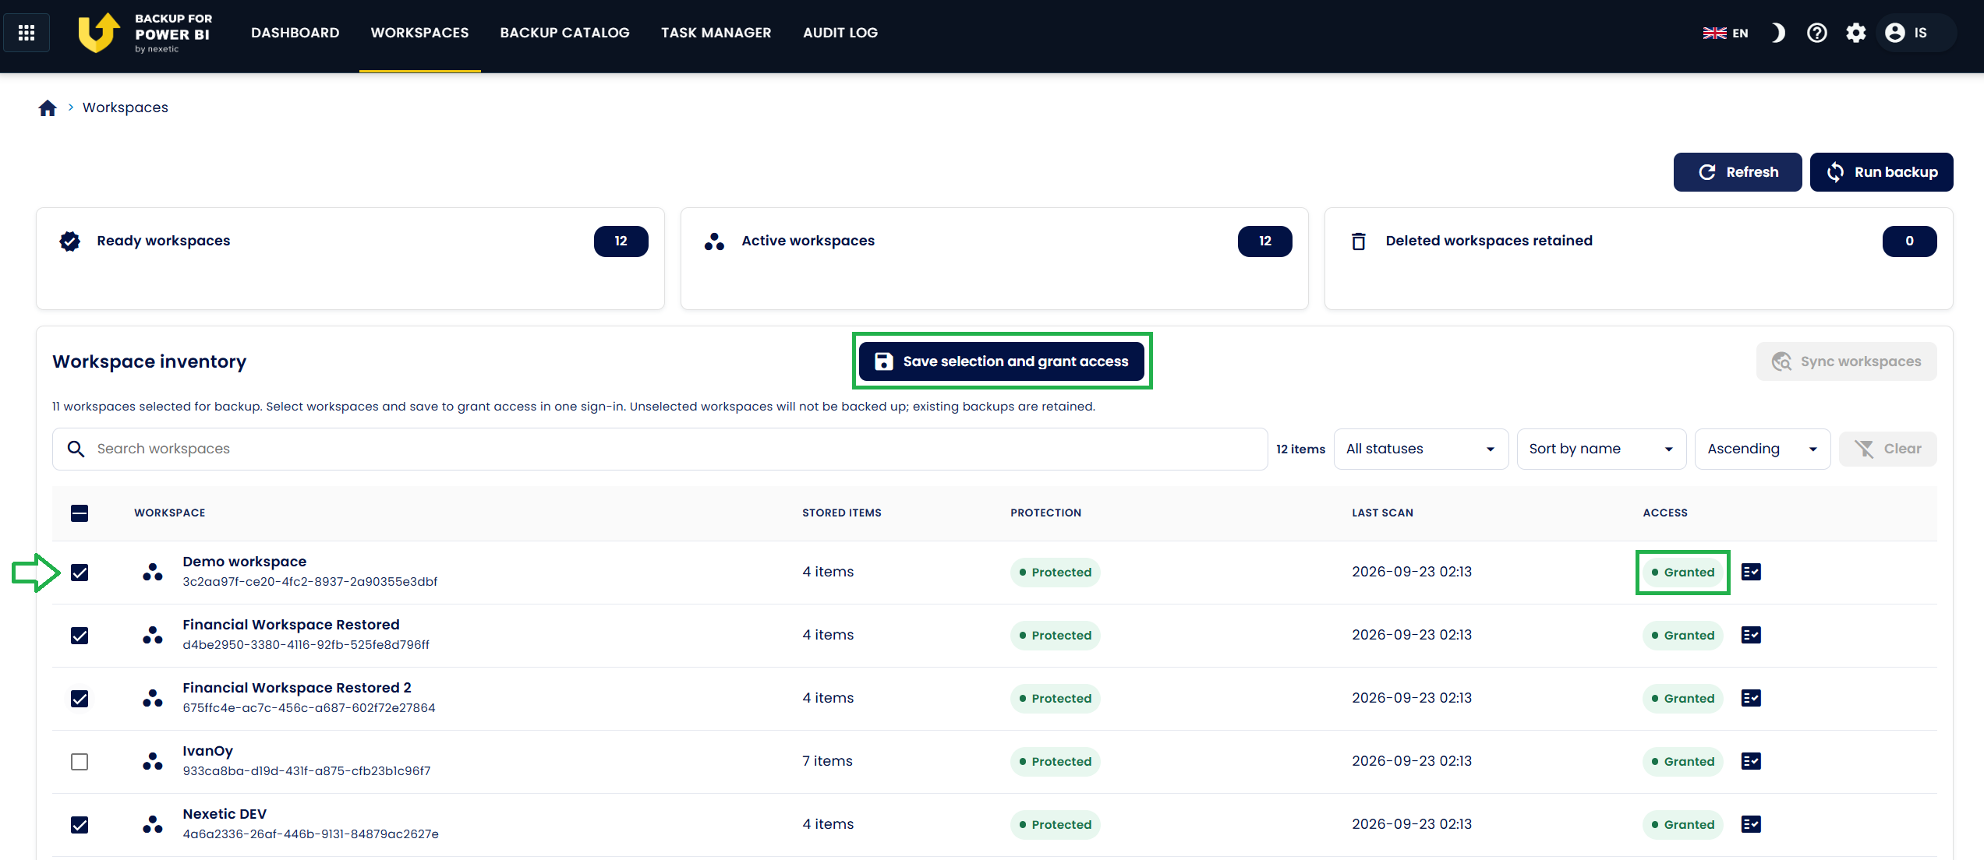1984x860 pixels.
Task: Open the Sort by name dropdown
Action: click(x=1601, y=449)
